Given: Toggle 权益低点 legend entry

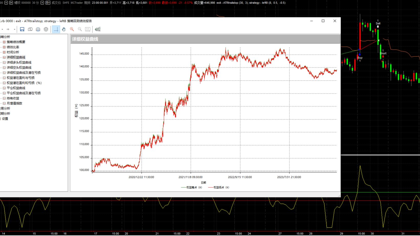Looking at the screenshot, I should click(218, 187).
